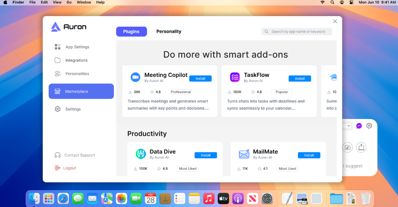Open the Help menu
The height and width of the screenshot is (207, 398).
(100, 2)
